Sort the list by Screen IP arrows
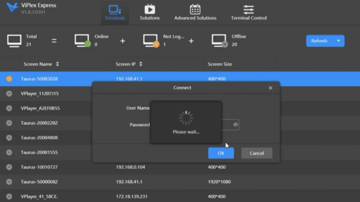This screenshot has height=202, width=360. [141, 64]
